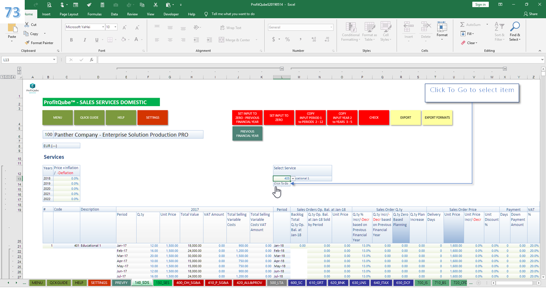Click Format Painter in the ribbon
This screenshot has height=307, width=546.
pos(39,43)
